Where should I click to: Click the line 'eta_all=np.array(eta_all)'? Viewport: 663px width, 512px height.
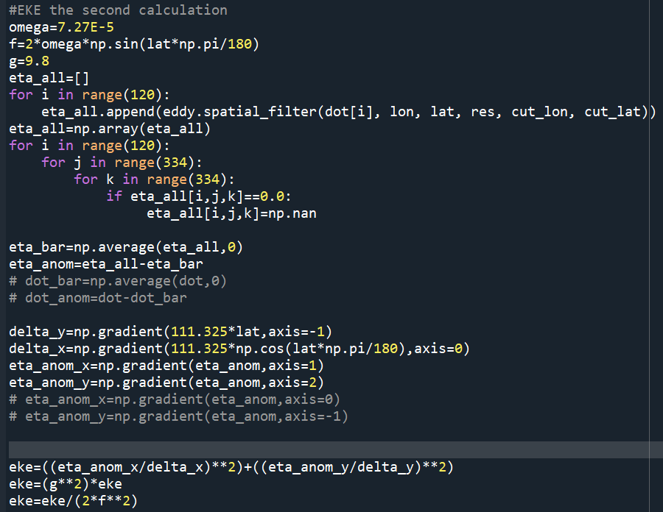[110, 128]
